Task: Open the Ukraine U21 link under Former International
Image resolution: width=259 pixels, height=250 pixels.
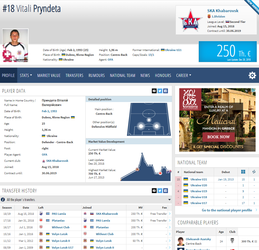Action: pos(173,50)
